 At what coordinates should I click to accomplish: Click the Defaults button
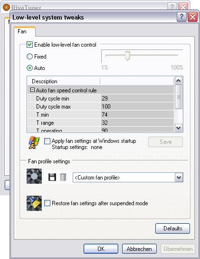172,229
